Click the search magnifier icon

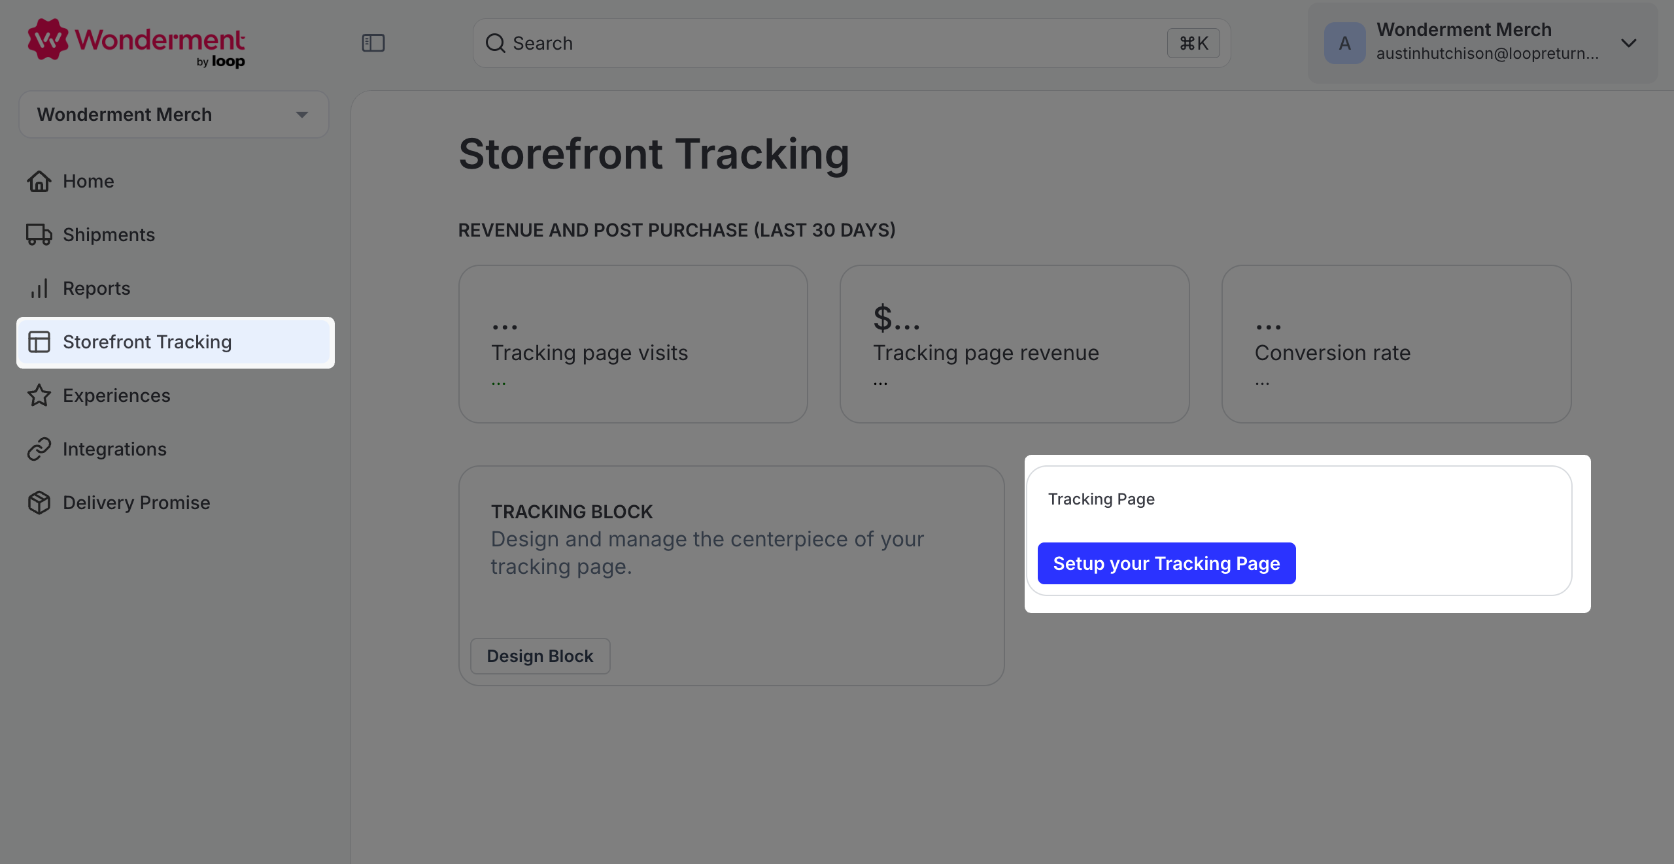(x=495, y=43)
